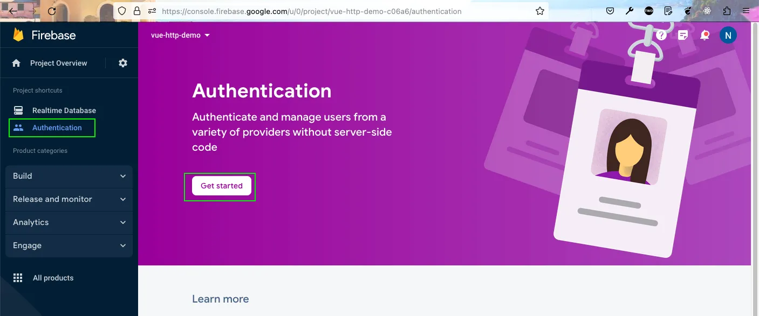Click the site permissions icon in the address bar
The image size is (759, 316).
pyautogui.click(x=152, y=11)
